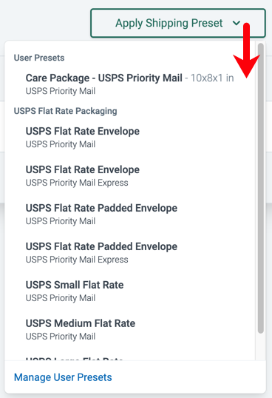Open the Apply Shipping Preset dropdown
272x398 pixels.
178,23
